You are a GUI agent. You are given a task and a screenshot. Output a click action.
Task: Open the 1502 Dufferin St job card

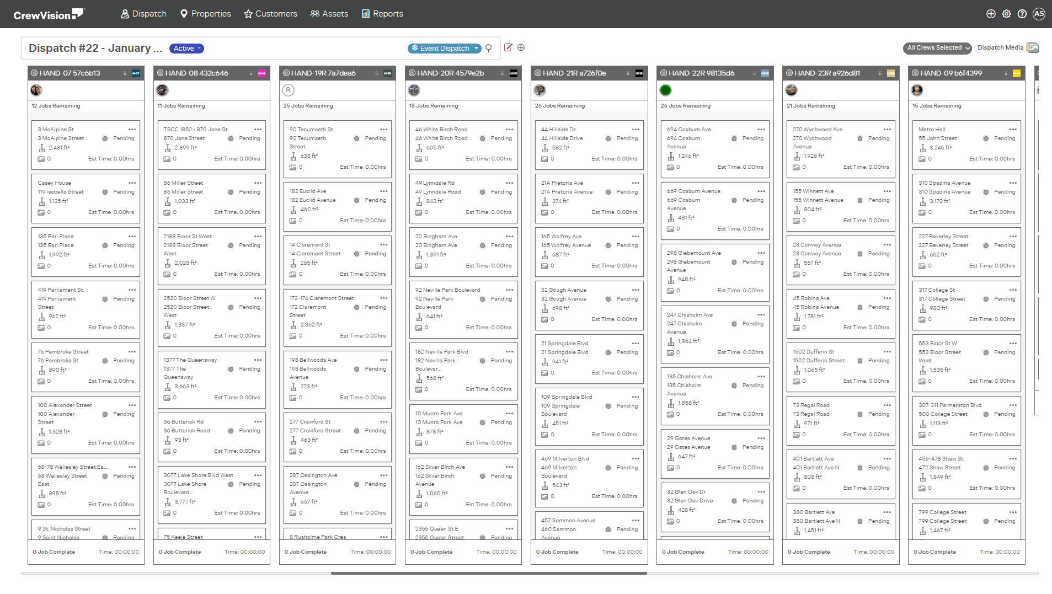[x=840, y=366]
